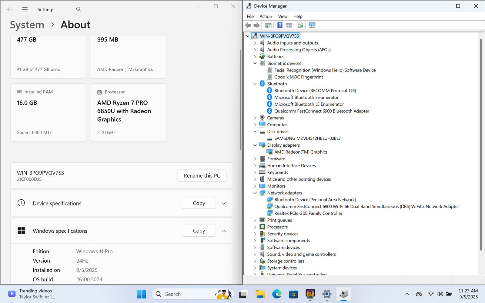Copy the Windows specifications
The image size is (485, 303).
199,231
